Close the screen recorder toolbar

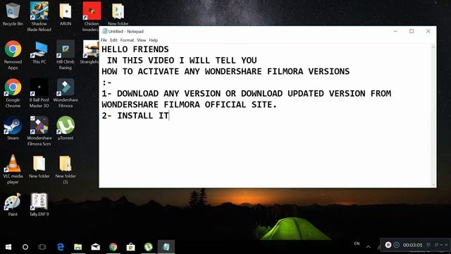[446, 245]
